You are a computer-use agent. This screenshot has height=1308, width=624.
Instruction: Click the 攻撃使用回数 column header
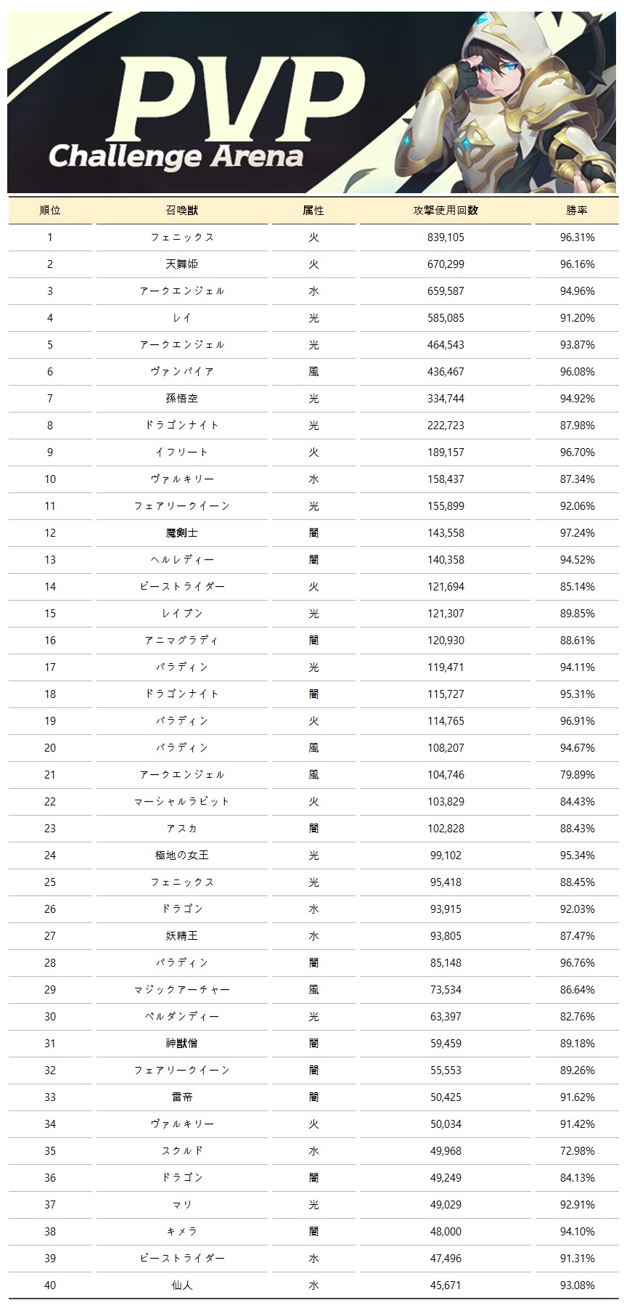(x=446, y=211)
